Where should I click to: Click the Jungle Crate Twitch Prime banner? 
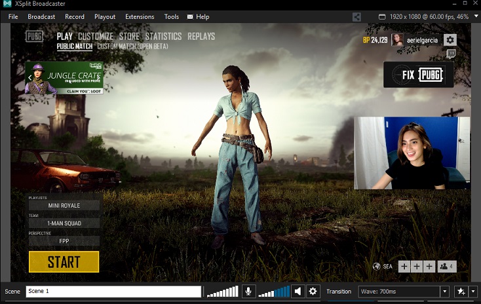click(64, 78)
